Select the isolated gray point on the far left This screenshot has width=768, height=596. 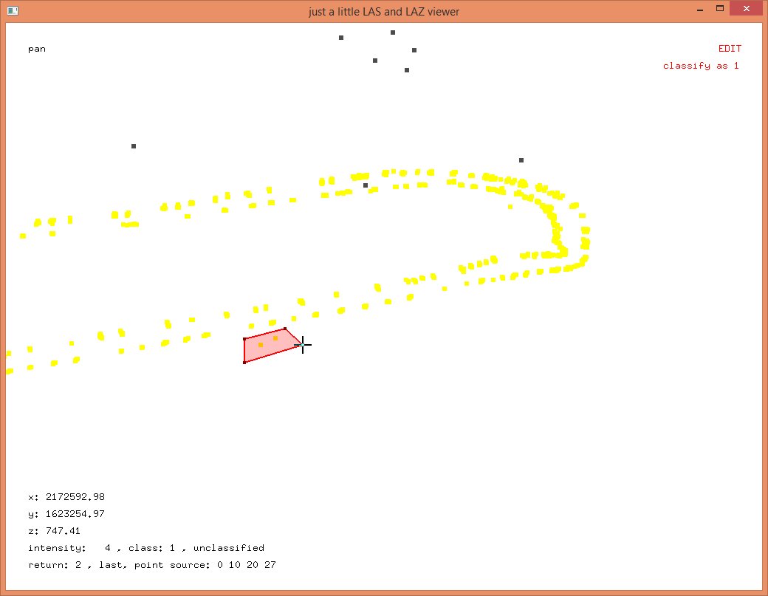[x=134, y=146]
